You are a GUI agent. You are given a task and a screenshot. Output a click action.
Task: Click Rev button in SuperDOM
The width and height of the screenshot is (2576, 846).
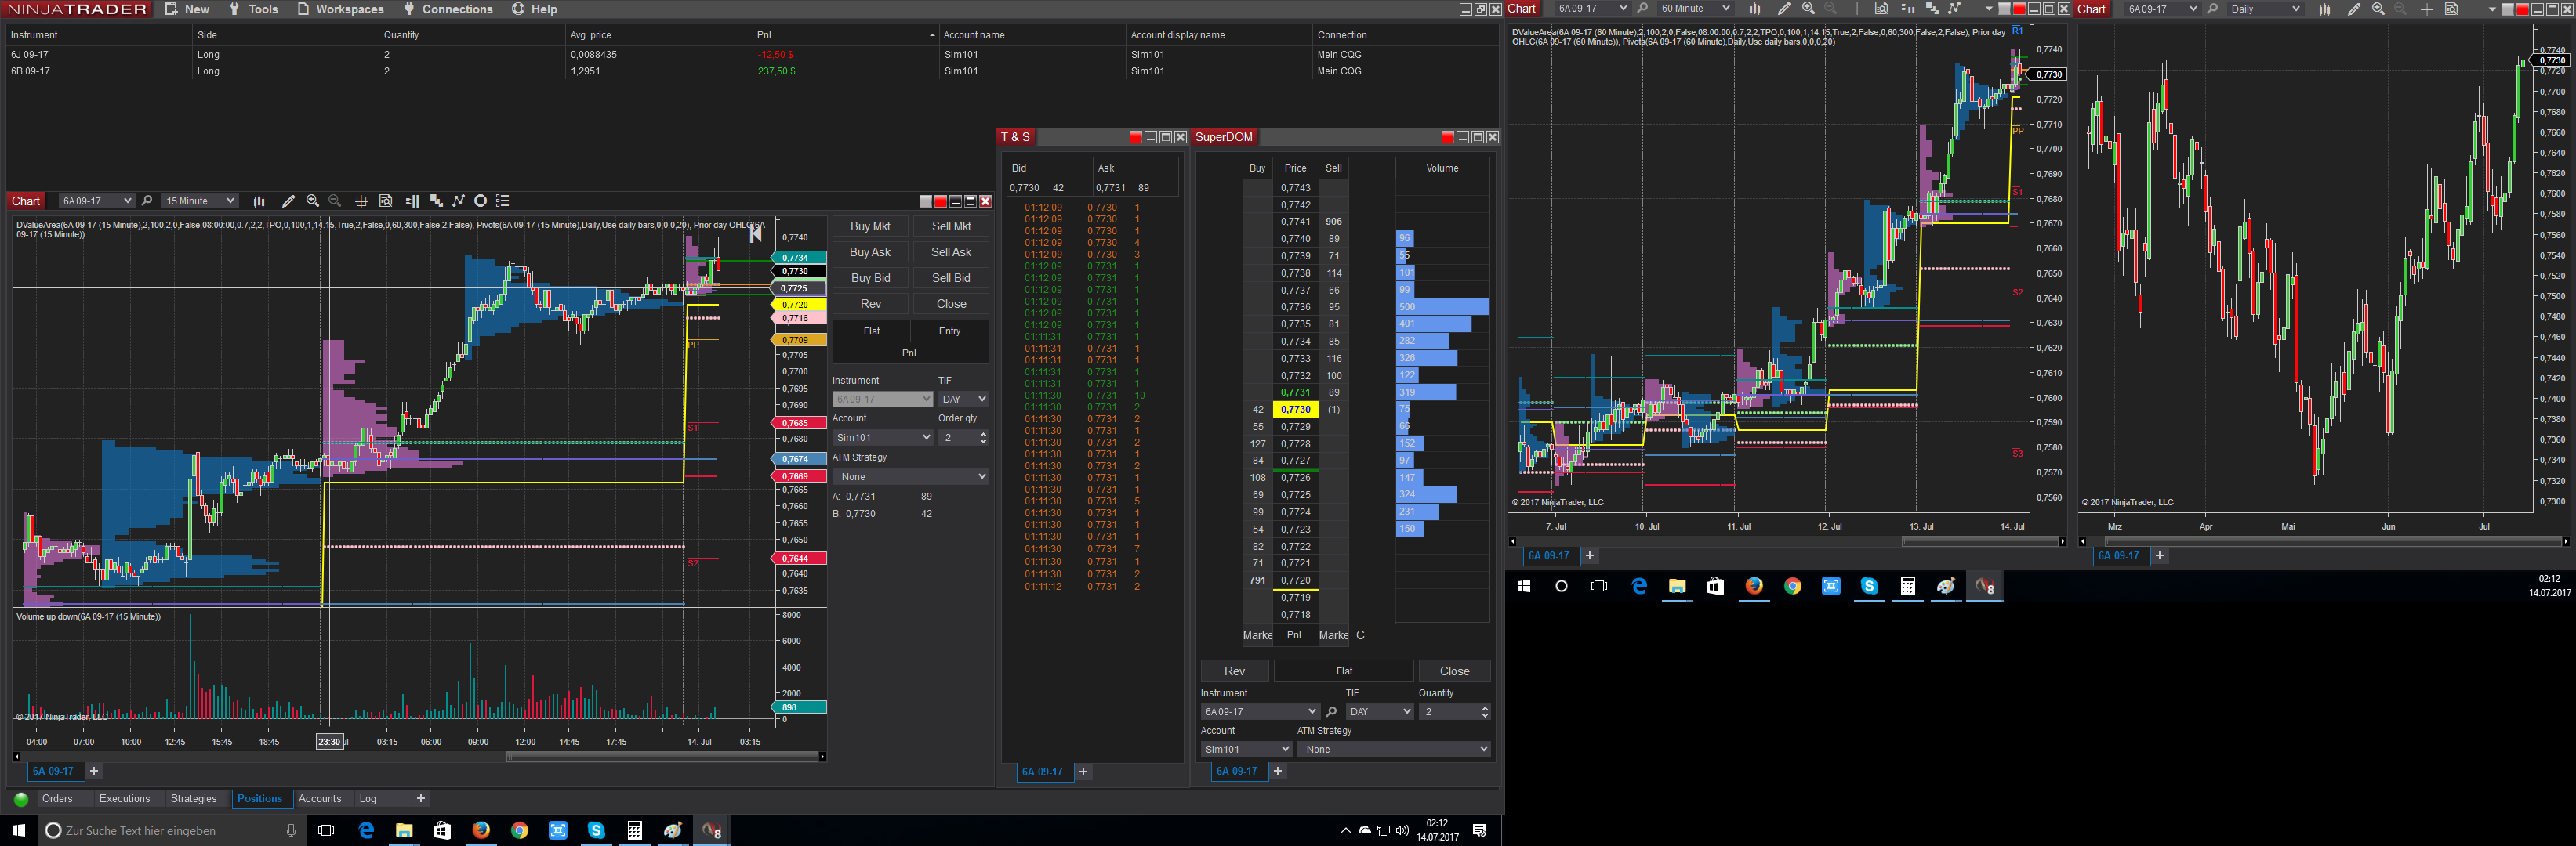click(1235, 671)
